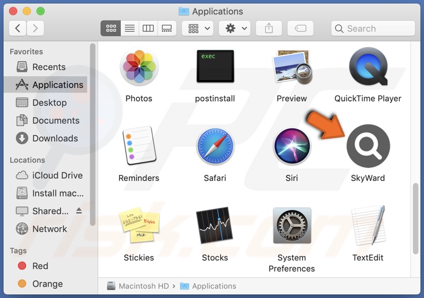Open the Stickies app icon
The height and width of the screenshot is (298, 424).
tap(139, 225)
